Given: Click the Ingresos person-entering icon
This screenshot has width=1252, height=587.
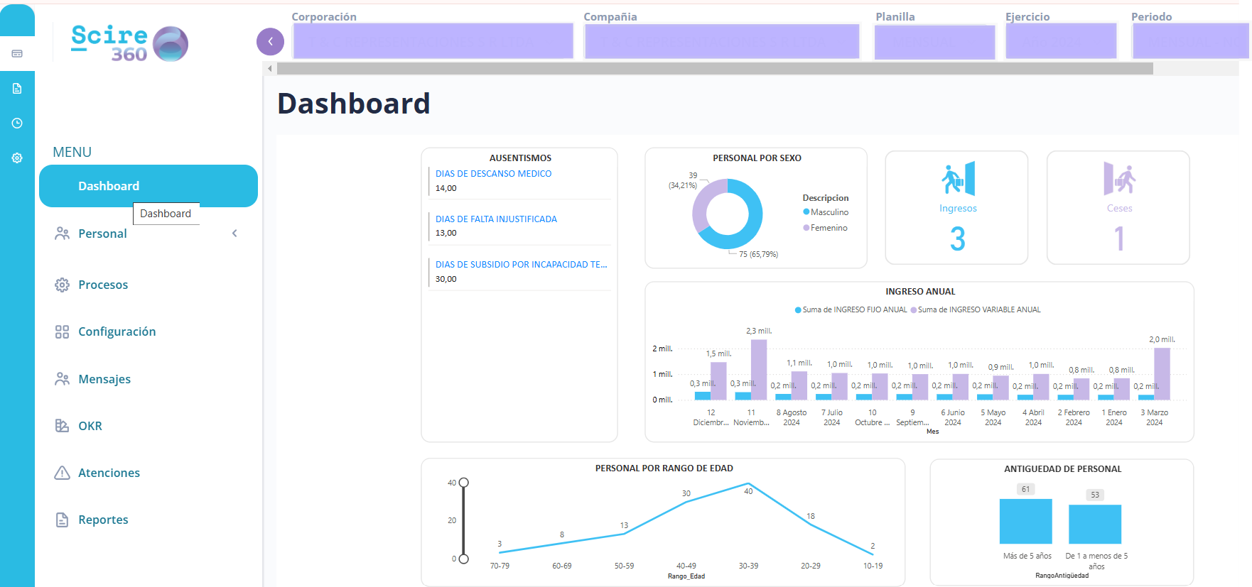Looking at the screenshot, I should [958, 178].
